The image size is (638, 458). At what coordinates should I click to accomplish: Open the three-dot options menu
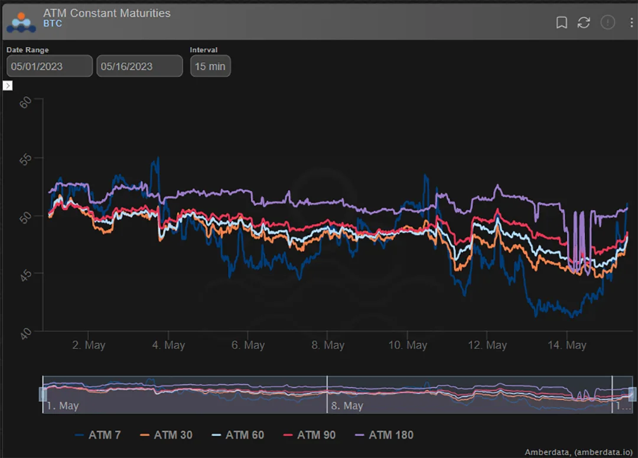(x=632, y=22)
